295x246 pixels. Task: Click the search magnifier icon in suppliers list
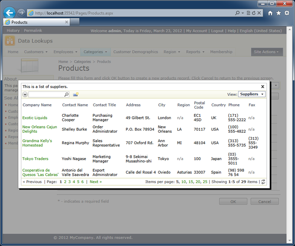coord(66,94)
